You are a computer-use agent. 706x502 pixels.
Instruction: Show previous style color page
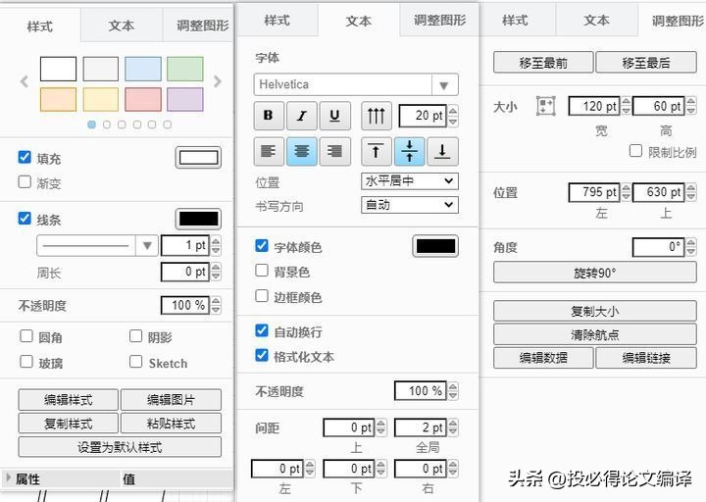coord(25,82)
